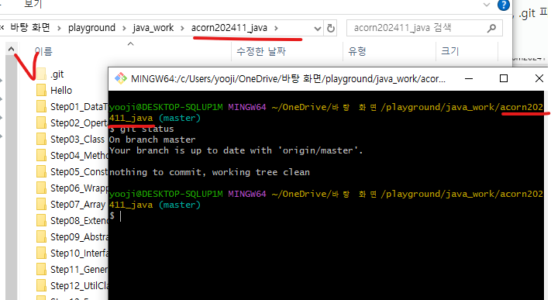Go to playground in breadcrumb path
Screen dimensions: 551x300
91,28
